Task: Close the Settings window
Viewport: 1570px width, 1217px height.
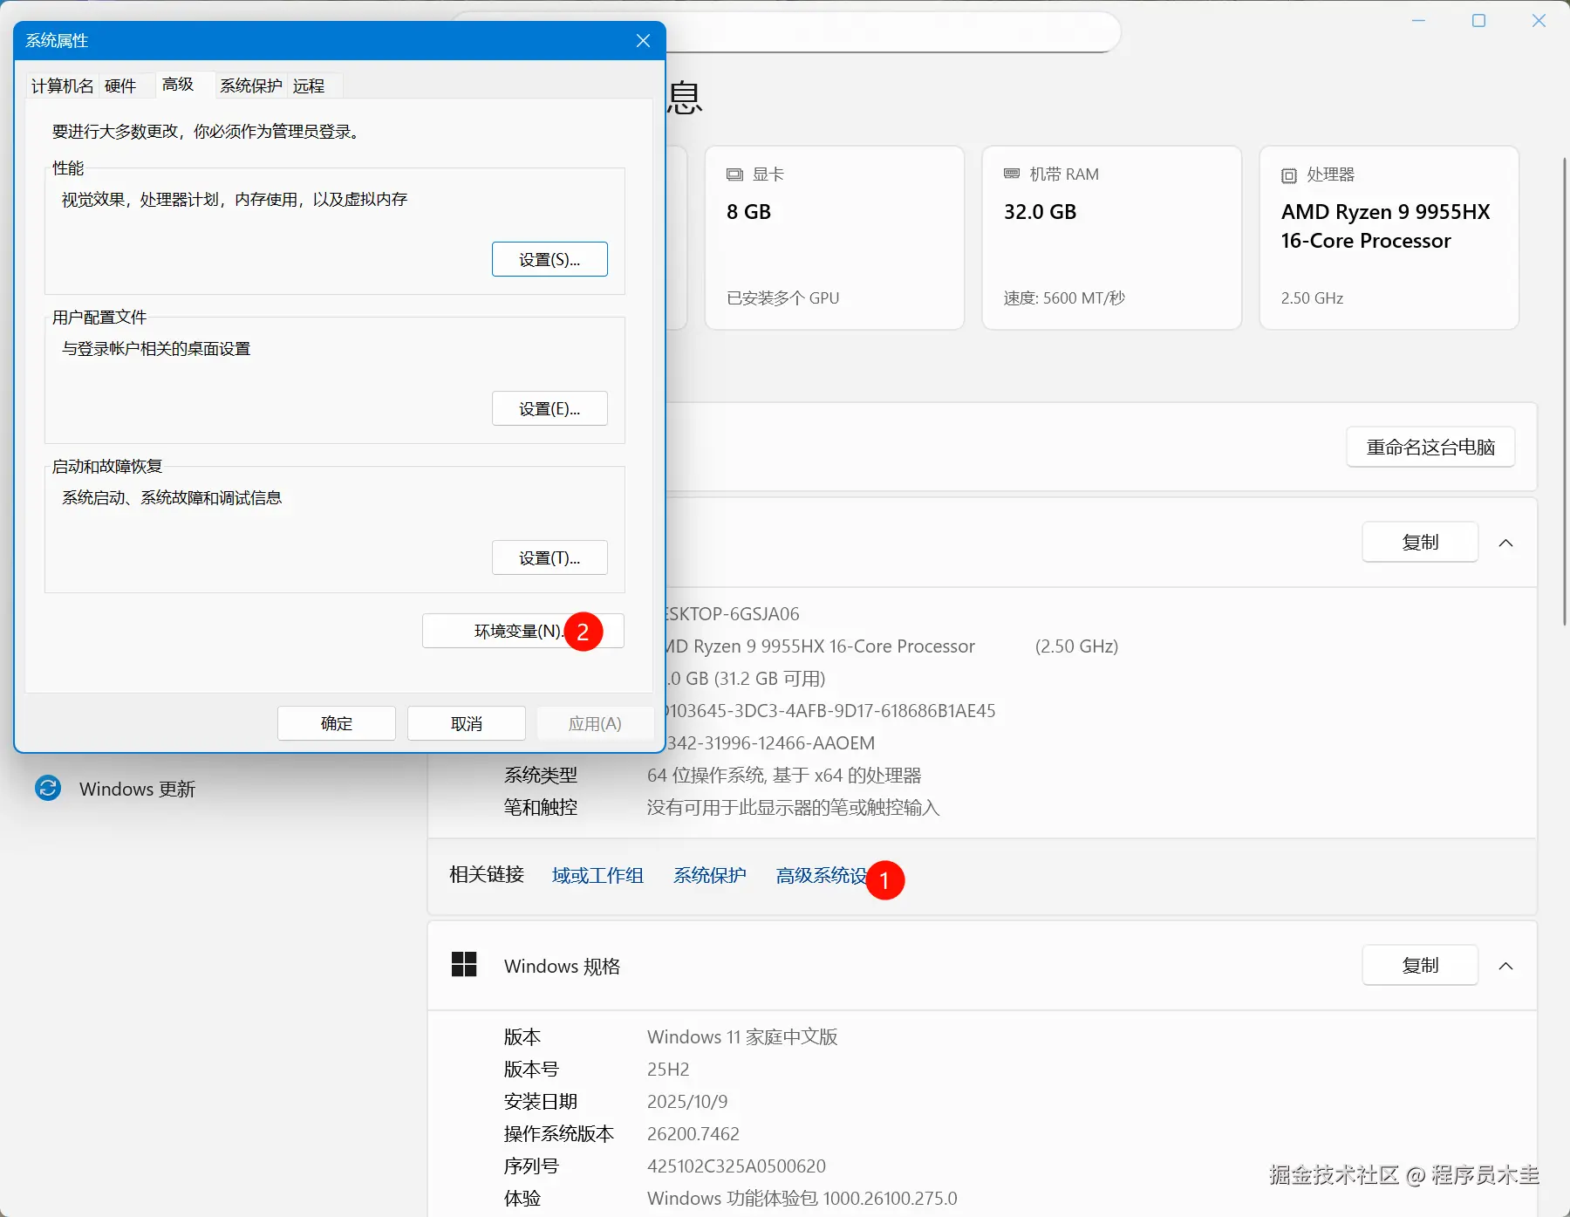Action: (1539, 21)
